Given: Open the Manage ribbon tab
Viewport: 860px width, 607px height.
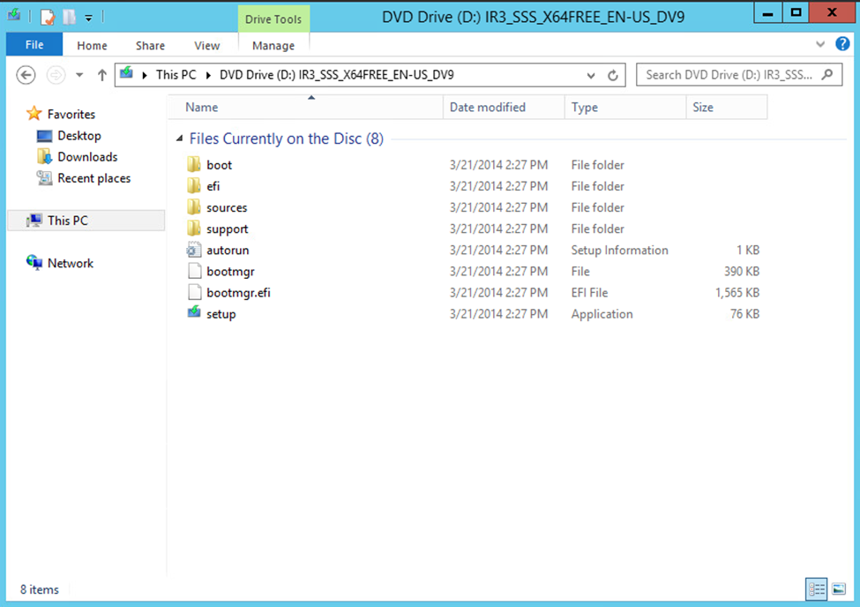Looking at the screenshot, I should [x=273, y=46].
